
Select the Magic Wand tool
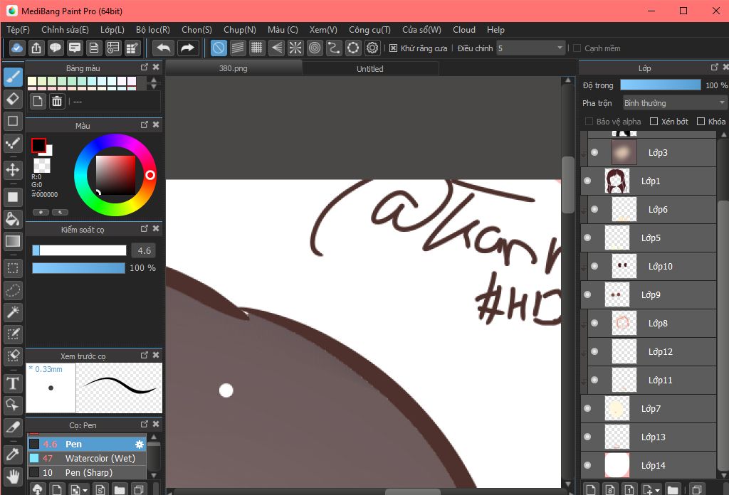[x=13, y=312]
